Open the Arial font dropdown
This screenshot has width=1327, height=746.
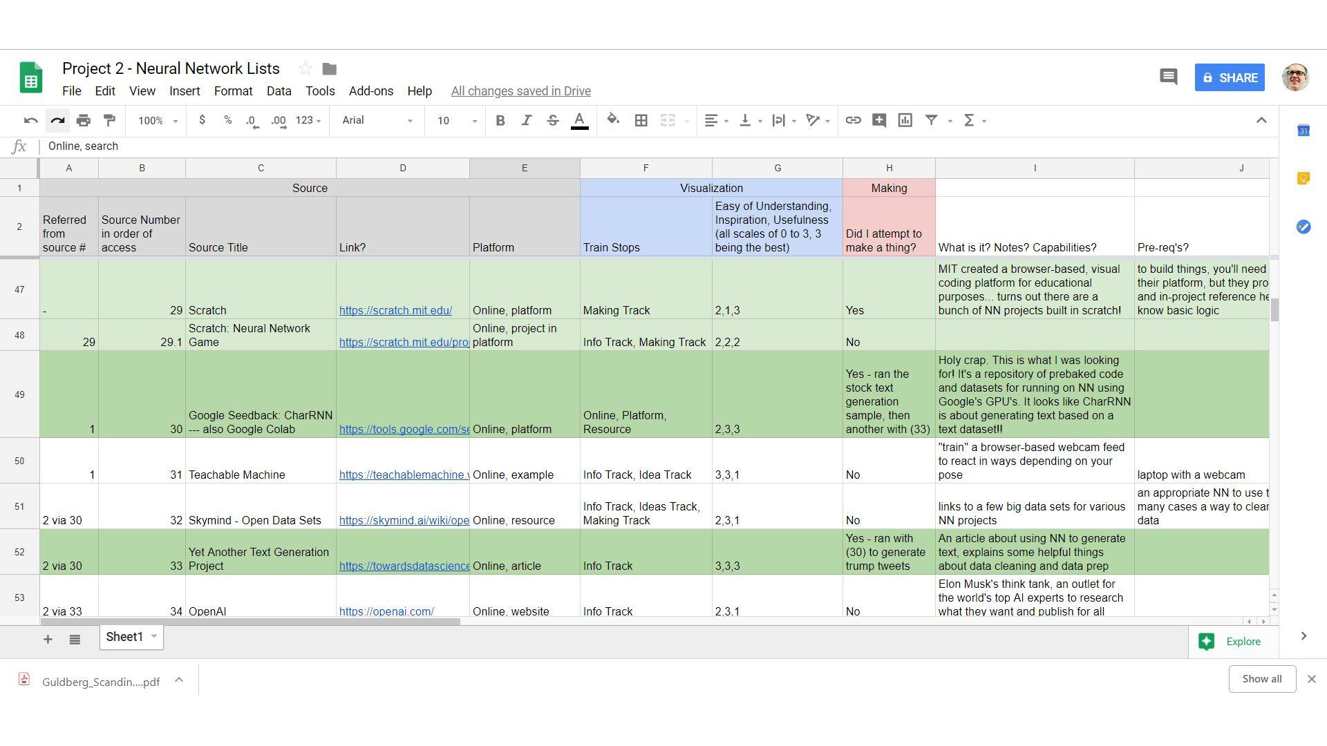[x=377, y=120]
